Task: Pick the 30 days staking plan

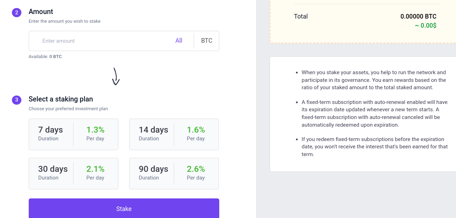Action: [x=74, y=174]
